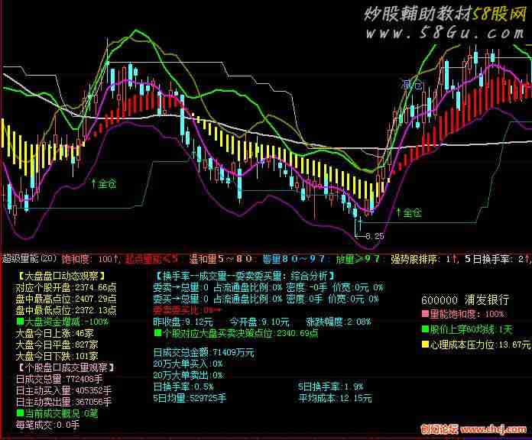Click the pink square beside 量能饱和度
The image size is (532, 440).
click(x=425, y=313)
